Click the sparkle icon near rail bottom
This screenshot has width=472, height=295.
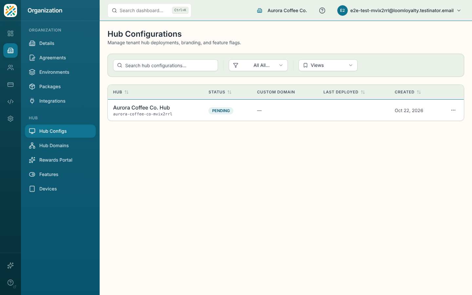point(10,265)
